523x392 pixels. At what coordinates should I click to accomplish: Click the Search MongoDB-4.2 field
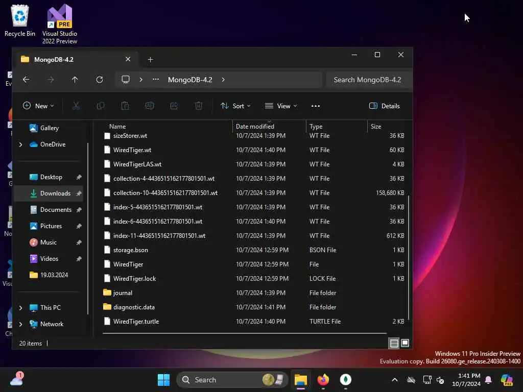(x=368, y=80)
